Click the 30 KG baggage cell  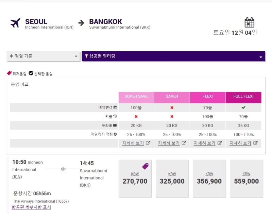[x=208, y=125]
